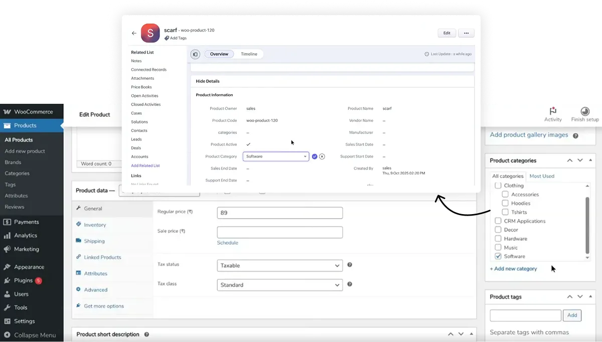Click the Marketing megaphone icon in the sidebar
The image size is (602, 342).
click(8, 249)
